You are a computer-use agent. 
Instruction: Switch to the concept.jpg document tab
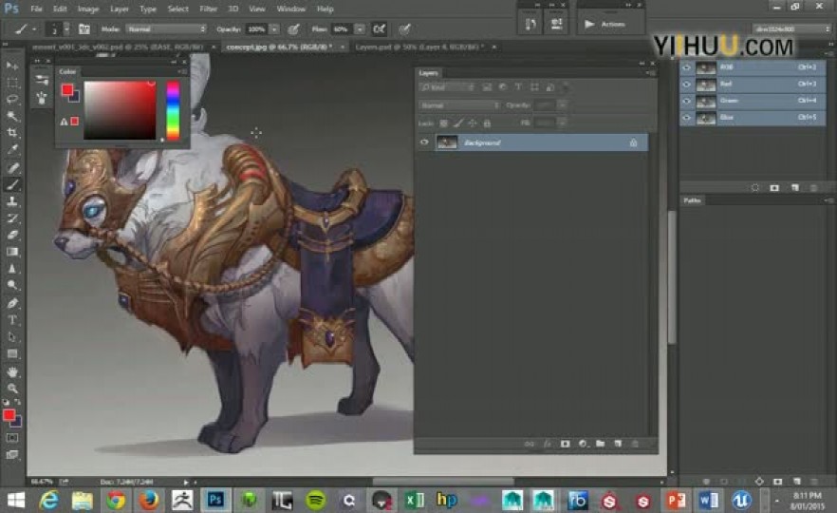tap(279, 47)
